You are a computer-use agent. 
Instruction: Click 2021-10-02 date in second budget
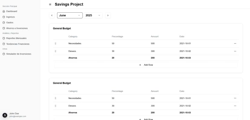[185, 106]
